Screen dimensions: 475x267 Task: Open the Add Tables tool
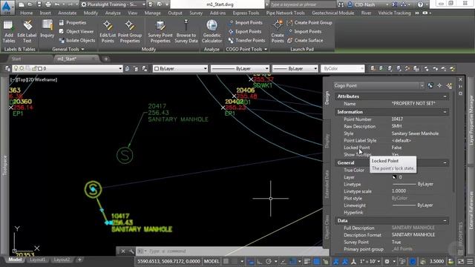8,31
